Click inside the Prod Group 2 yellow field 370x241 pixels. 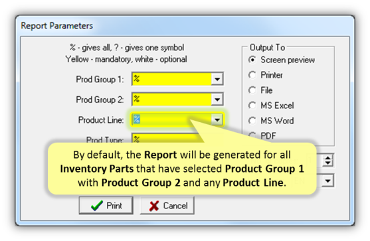[x=172, y=100]
